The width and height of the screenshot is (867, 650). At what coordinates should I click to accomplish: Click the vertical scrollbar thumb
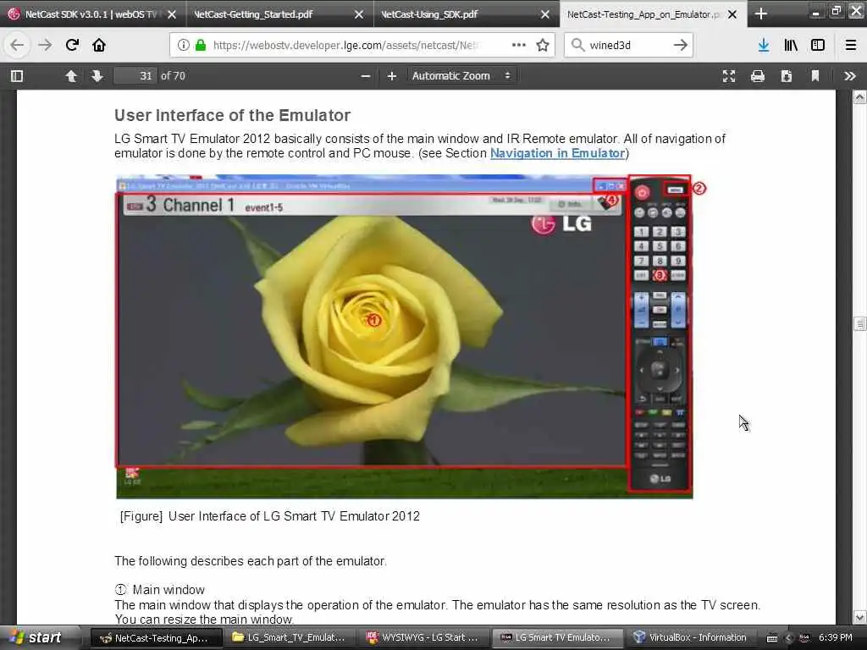[859, 323]
